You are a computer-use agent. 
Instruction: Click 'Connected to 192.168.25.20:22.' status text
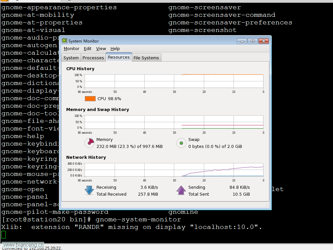32,248
